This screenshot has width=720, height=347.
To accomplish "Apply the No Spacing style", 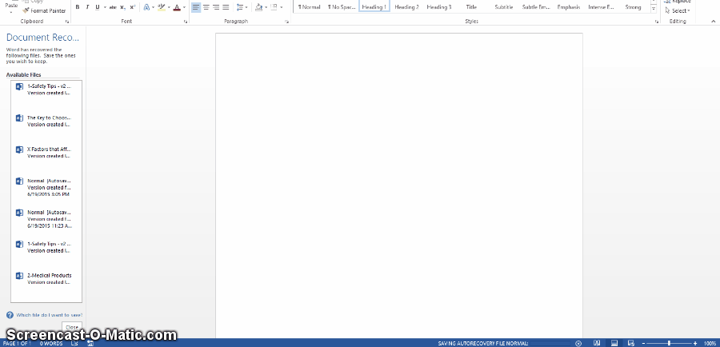I will (341, 7).
